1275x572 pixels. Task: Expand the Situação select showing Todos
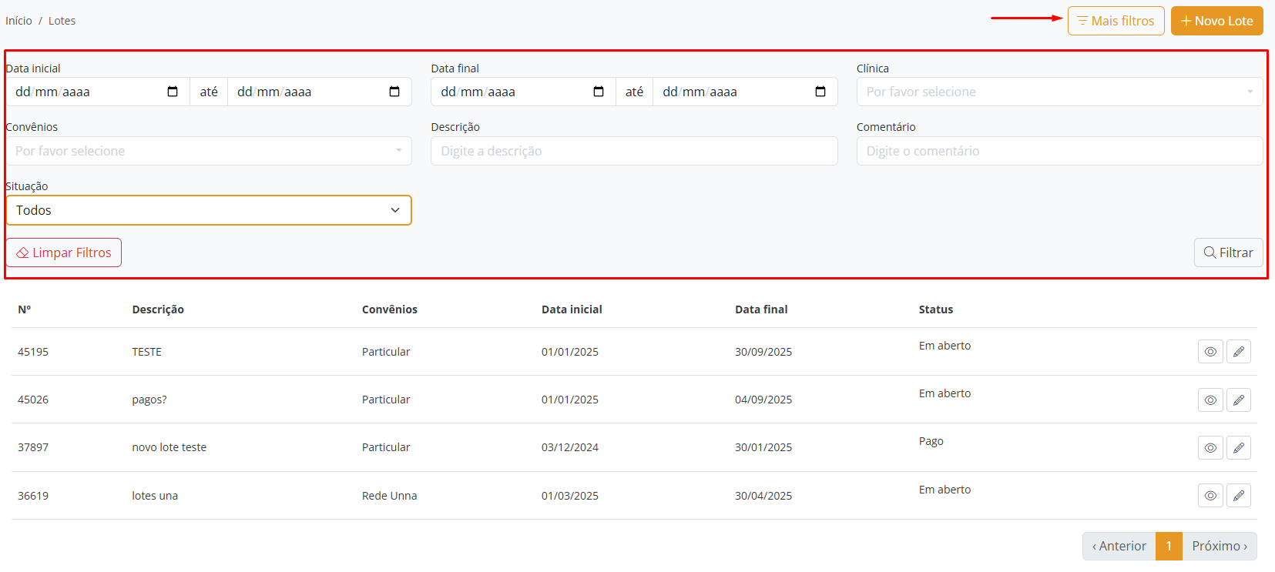[209, 210]
